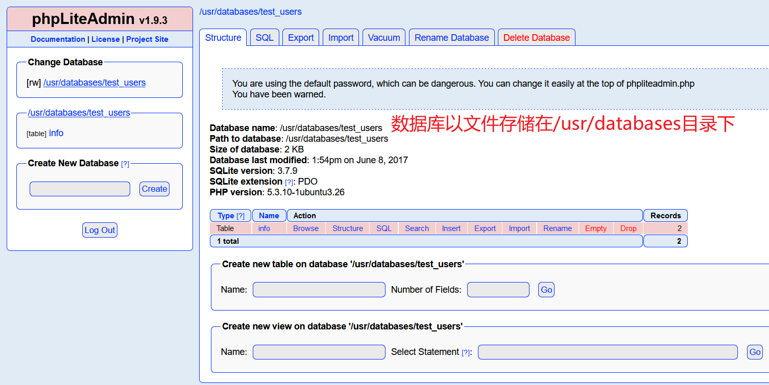This screenshot has height=385, width=769.
Task: Log Out of phpLiteAdmin
Action: tap(100, 230)
